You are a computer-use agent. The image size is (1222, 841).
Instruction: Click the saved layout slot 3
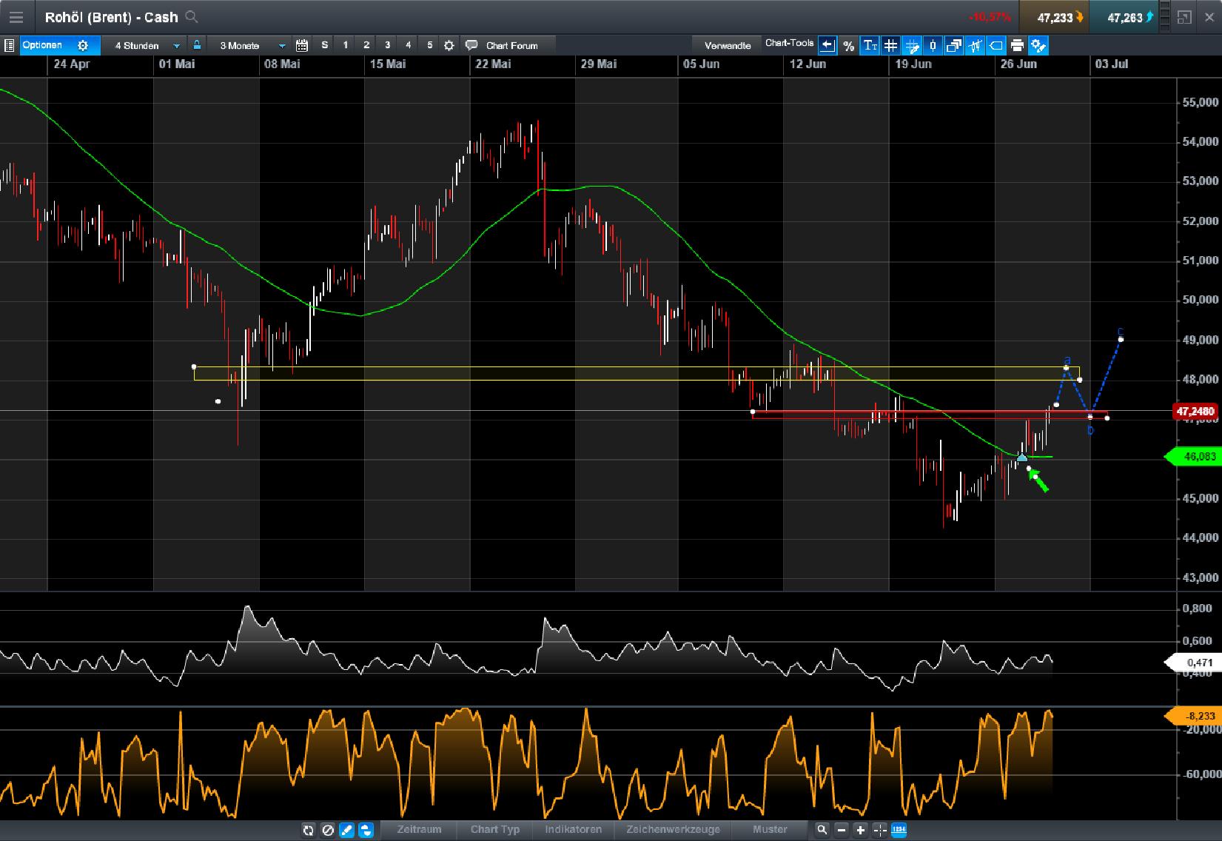387,45
